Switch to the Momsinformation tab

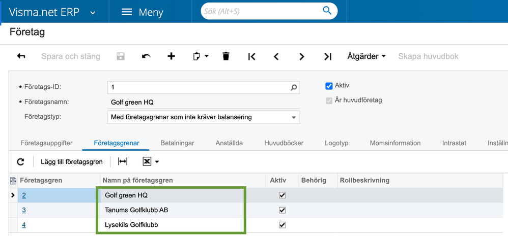pos(396,143)
